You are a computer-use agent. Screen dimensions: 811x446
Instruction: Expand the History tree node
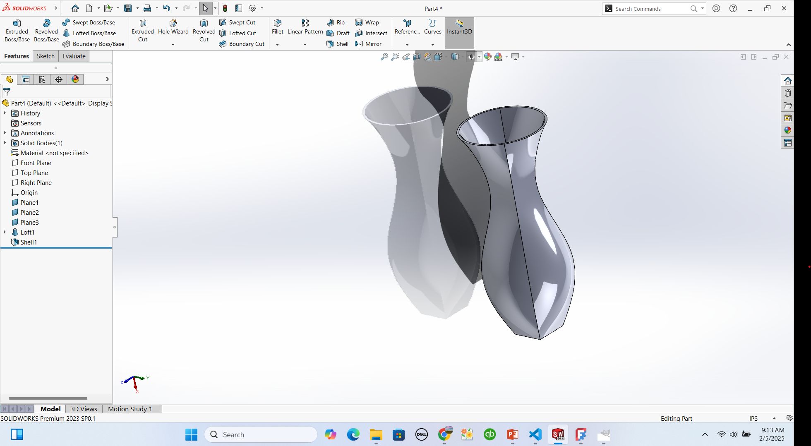click(5, 113)
